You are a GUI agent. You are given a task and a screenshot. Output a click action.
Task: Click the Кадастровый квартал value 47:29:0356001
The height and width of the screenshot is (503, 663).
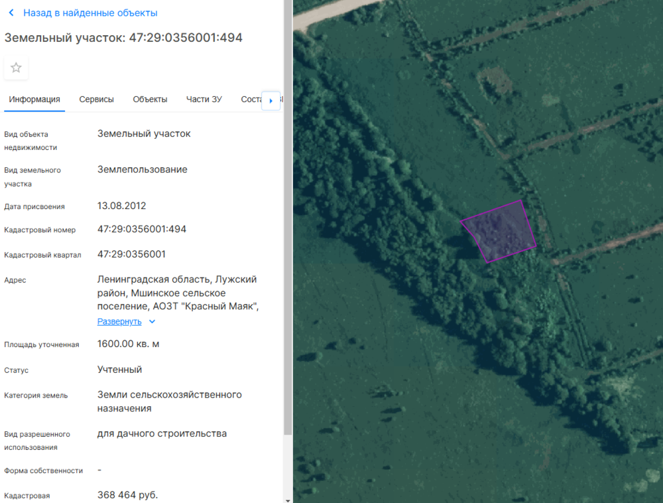pos(131,254)
